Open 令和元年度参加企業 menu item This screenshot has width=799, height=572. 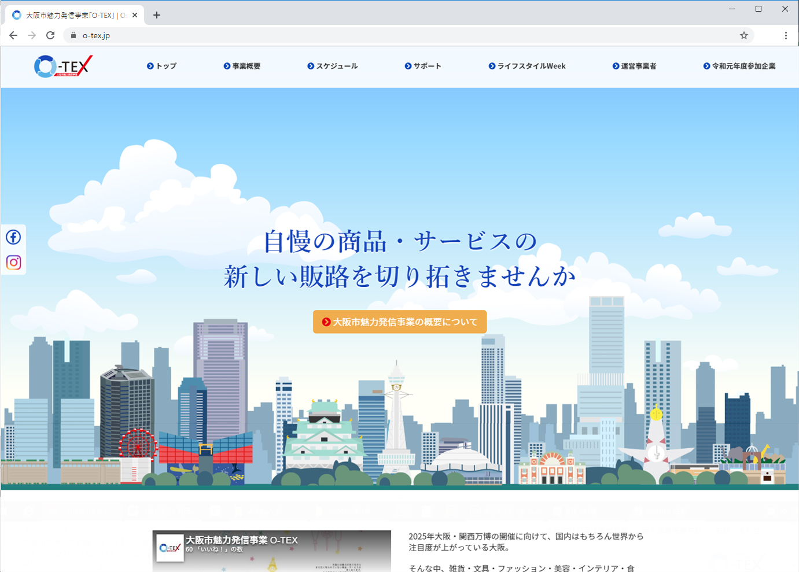click(x=739, y=66)
